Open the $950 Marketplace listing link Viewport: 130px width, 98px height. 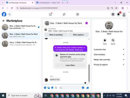click(61, 31)
